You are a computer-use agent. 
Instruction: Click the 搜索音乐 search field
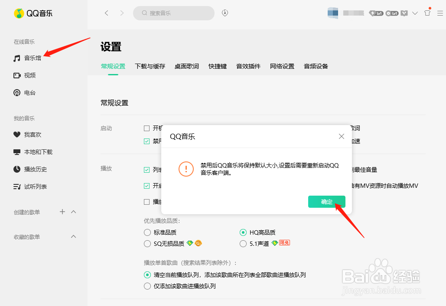tap(173, 13)
